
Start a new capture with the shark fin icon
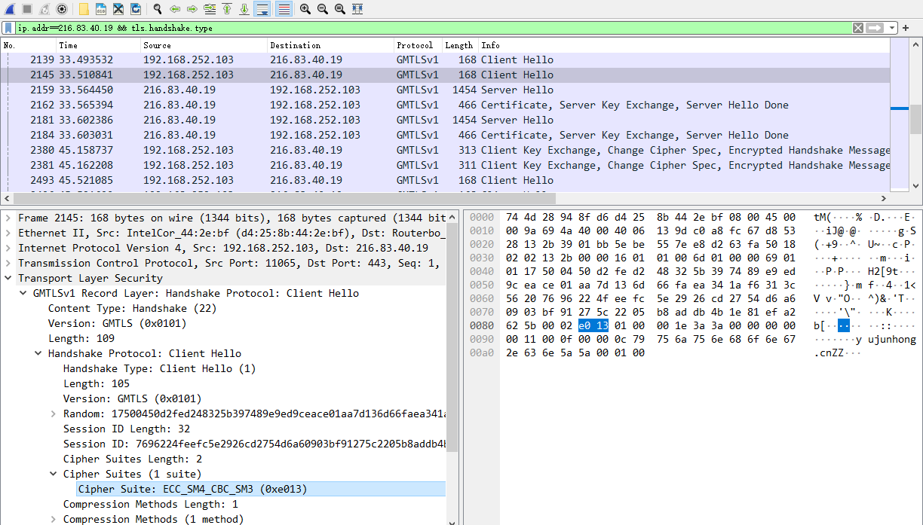pyautogui.click(x=11, y=9)
